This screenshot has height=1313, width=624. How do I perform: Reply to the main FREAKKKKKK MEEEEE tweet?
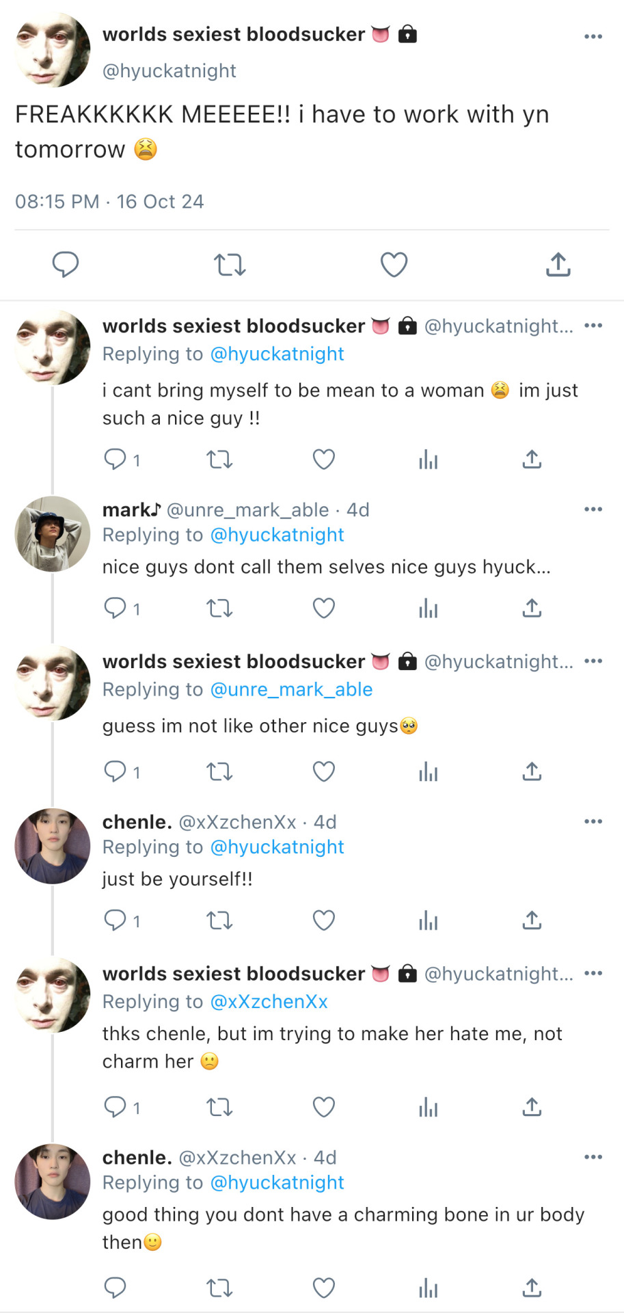tap(66, 265)
